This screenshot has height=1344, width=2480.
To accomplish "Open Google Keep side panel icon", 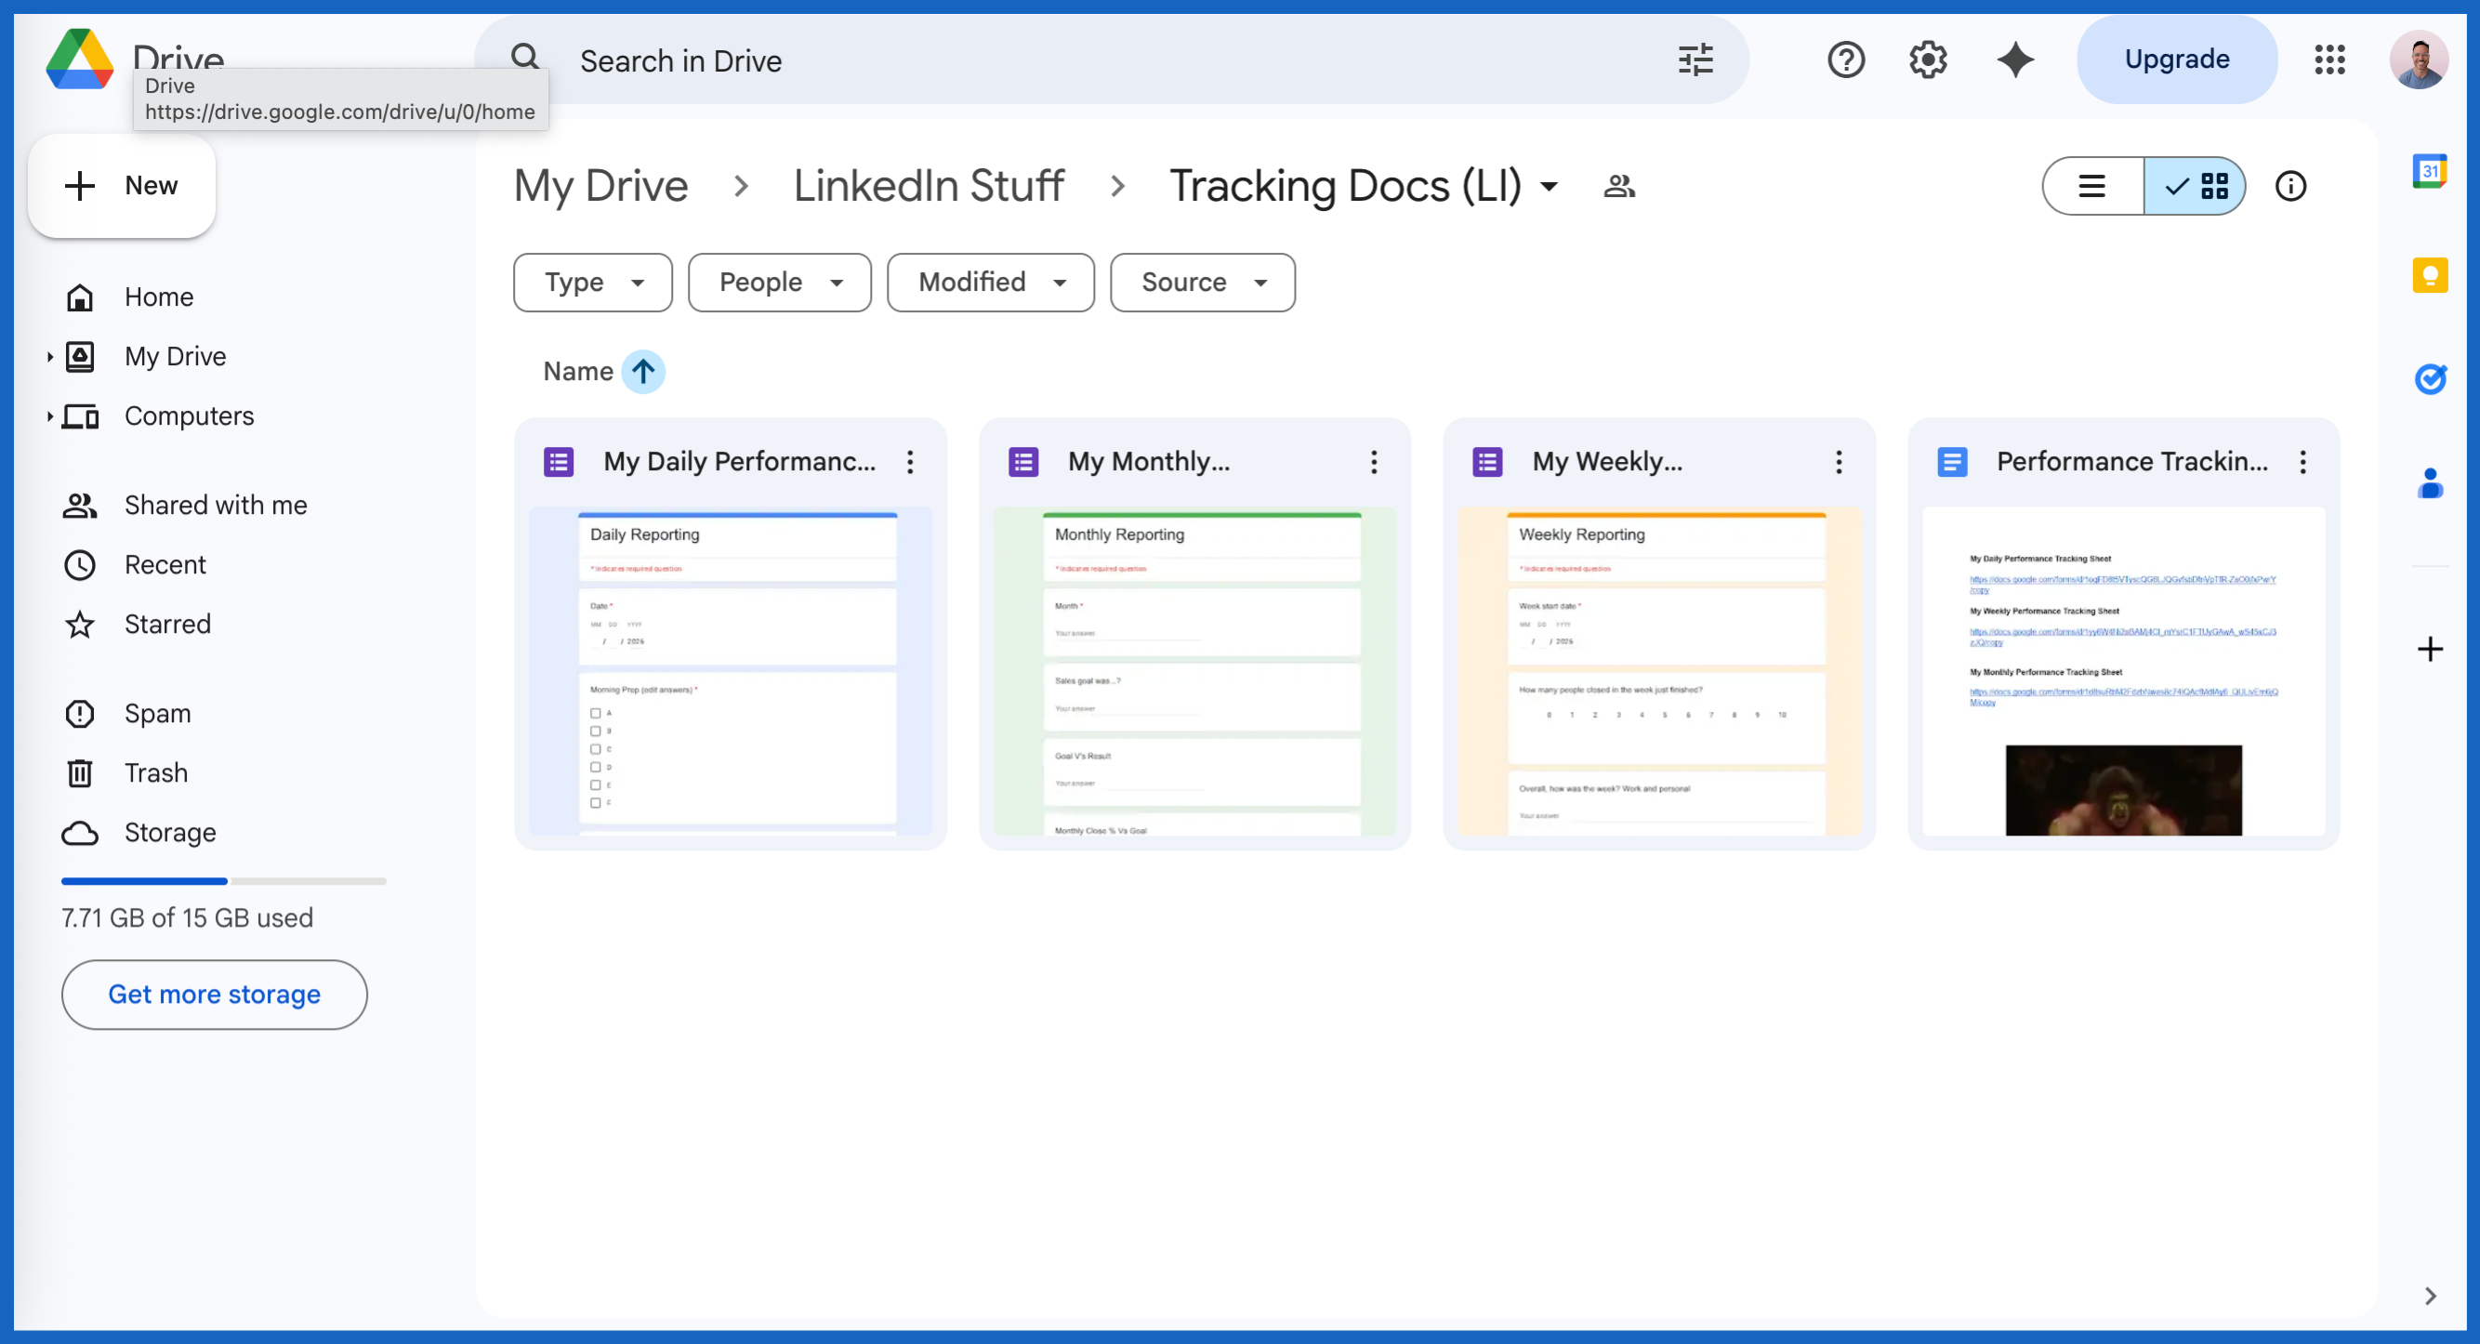I will pyautogui.click(x=2429, y=276).
